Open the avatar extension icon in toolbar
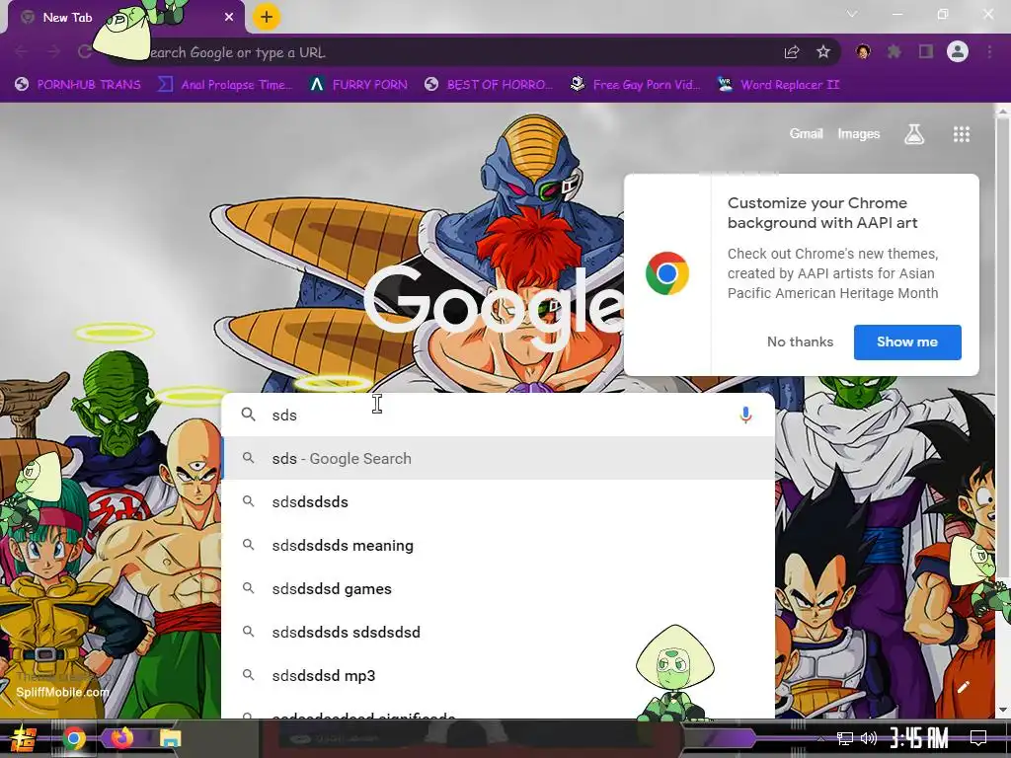This screenshot has width=1011, height=758. [863, 52]
